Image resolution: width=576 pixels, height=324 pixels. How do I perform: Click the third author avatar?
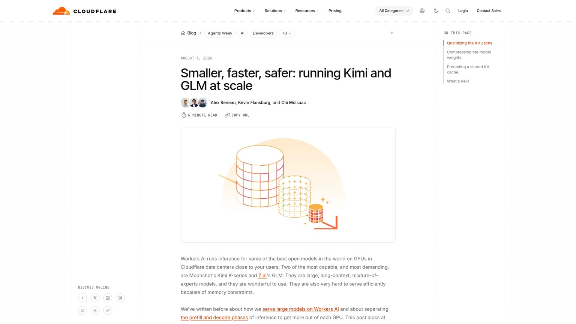[202, 103]
